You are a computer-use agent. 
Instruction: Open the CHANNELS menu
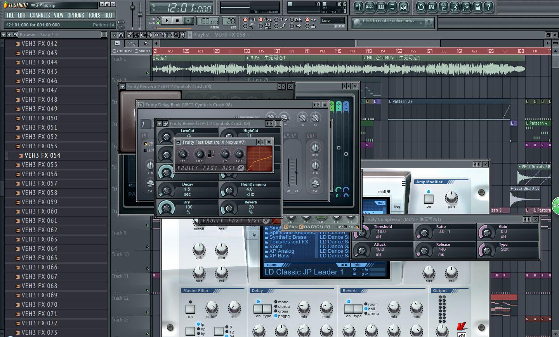point(40,15)
